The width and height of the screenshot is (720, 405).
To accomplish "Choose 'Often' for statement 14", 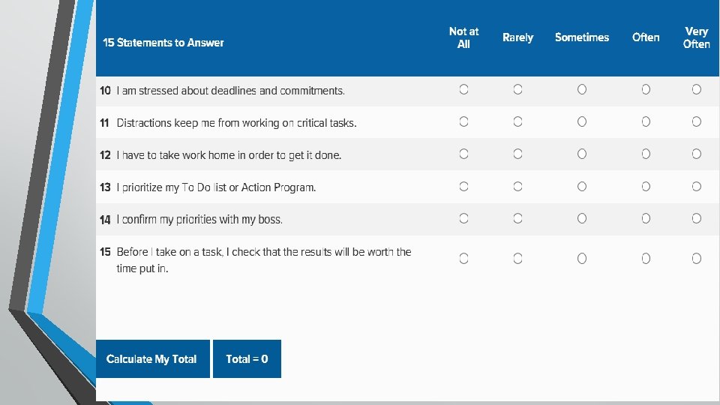I will click(646, 218).
